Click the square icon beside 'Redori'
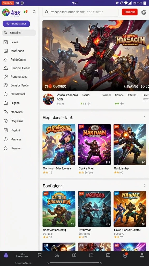Screen dimensions: 149x266 (6, 130)
